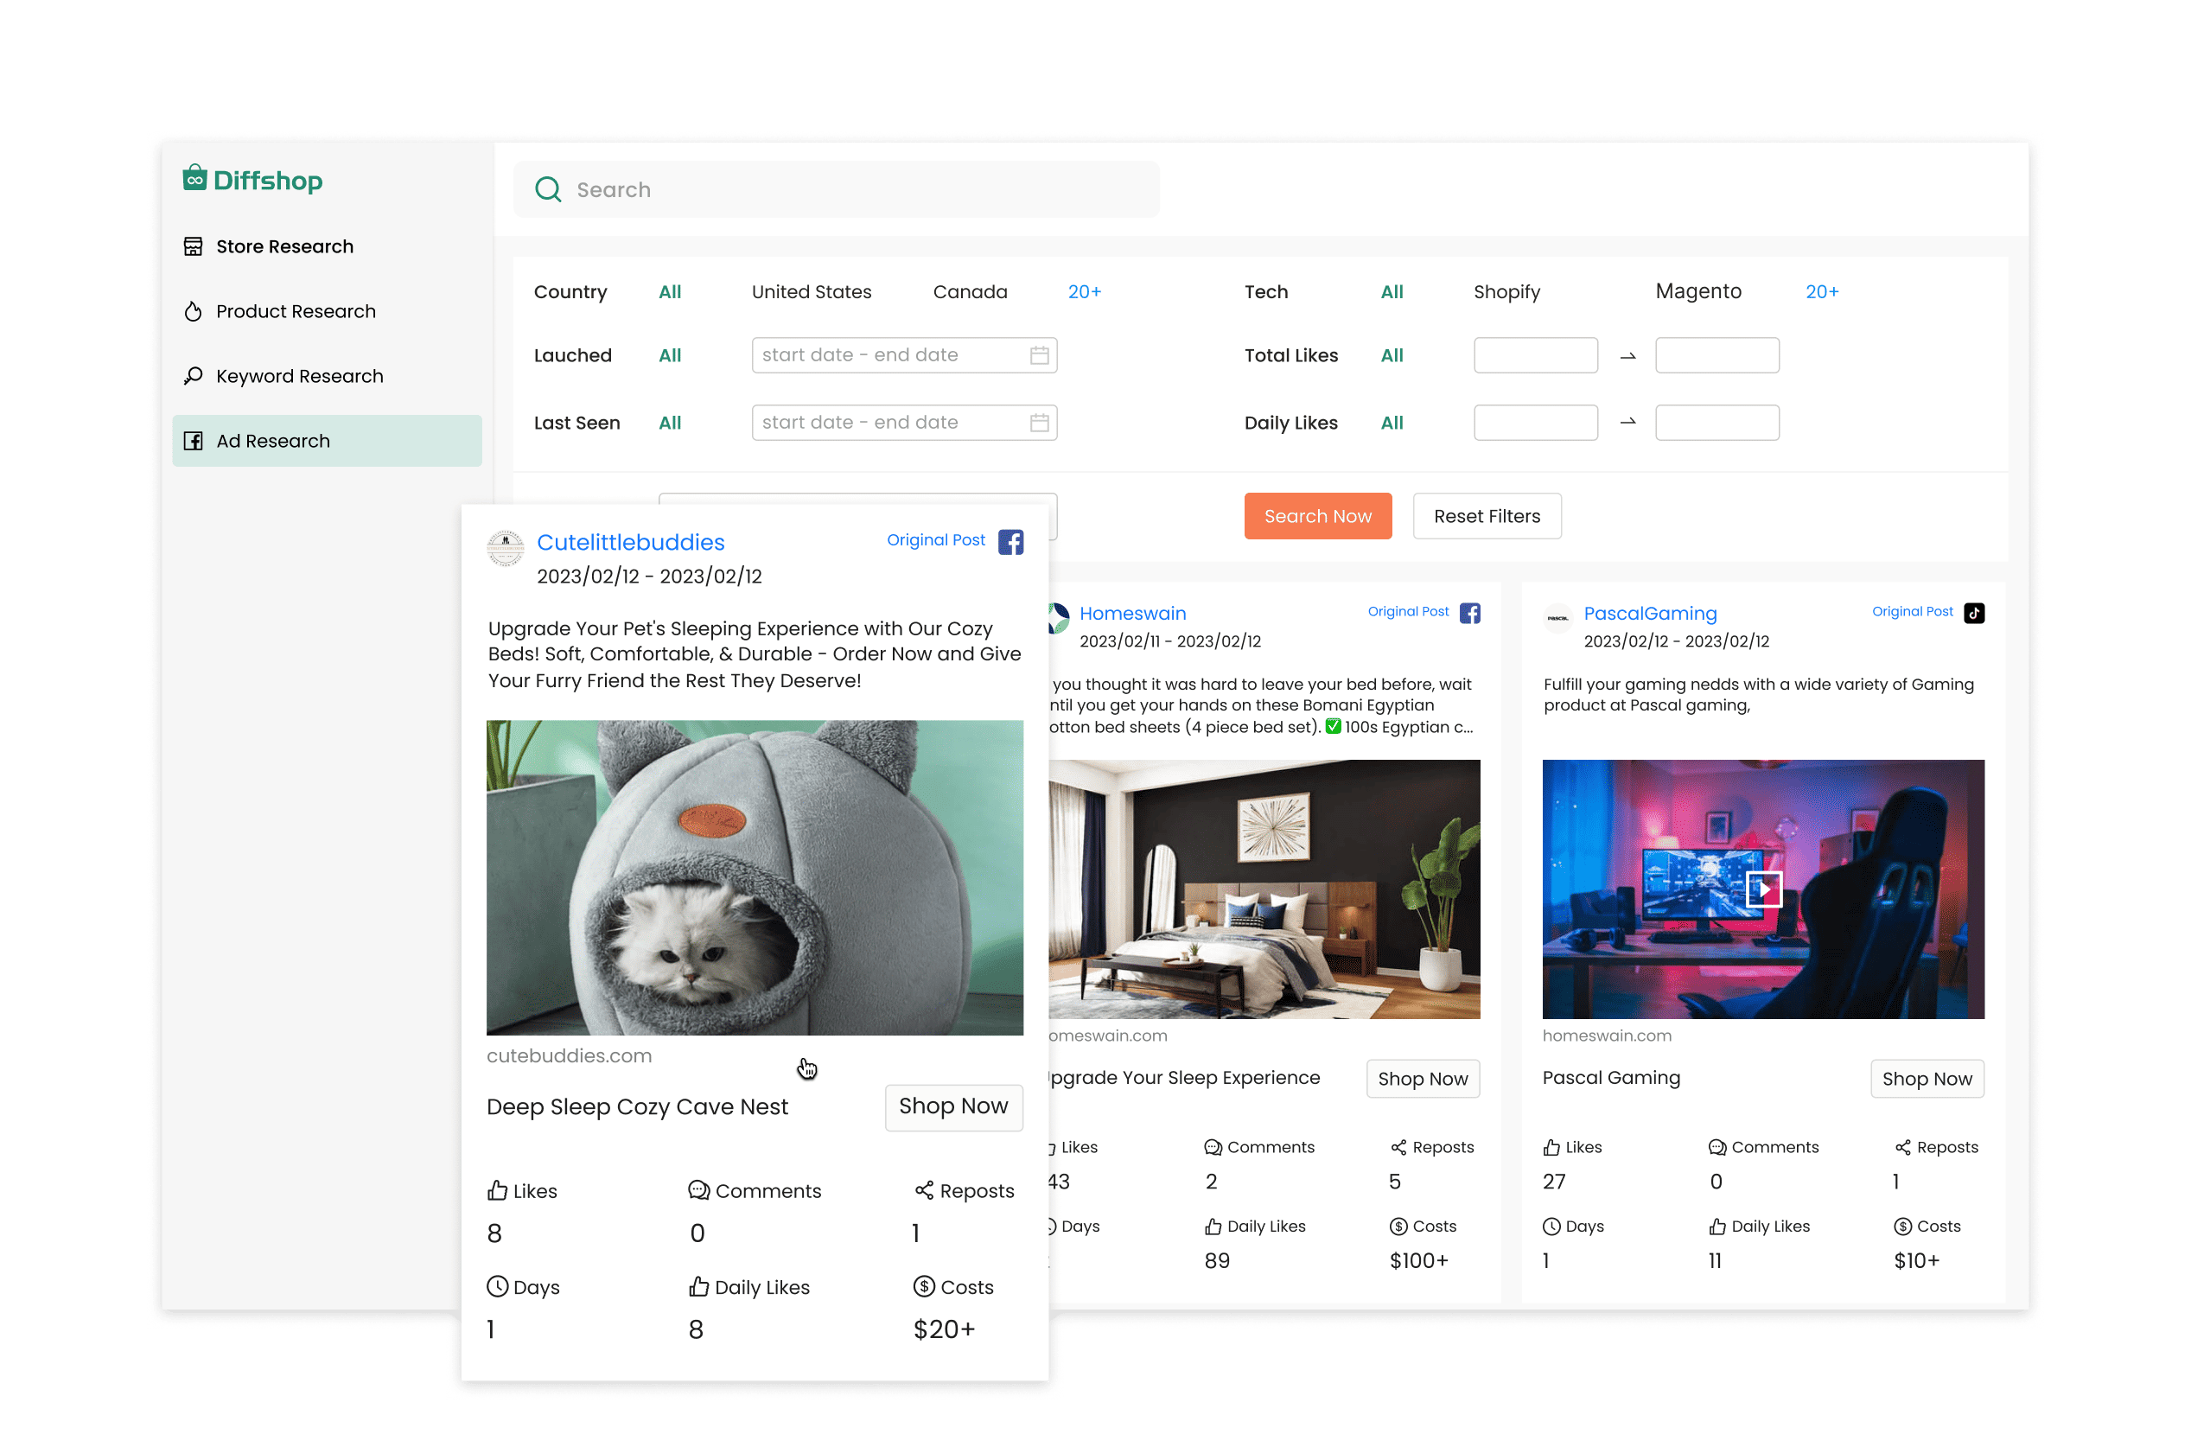The width and height of the screenshot is (2191, 1453).
Task: Expand the 20+ country list
Action: [1085, 291]
